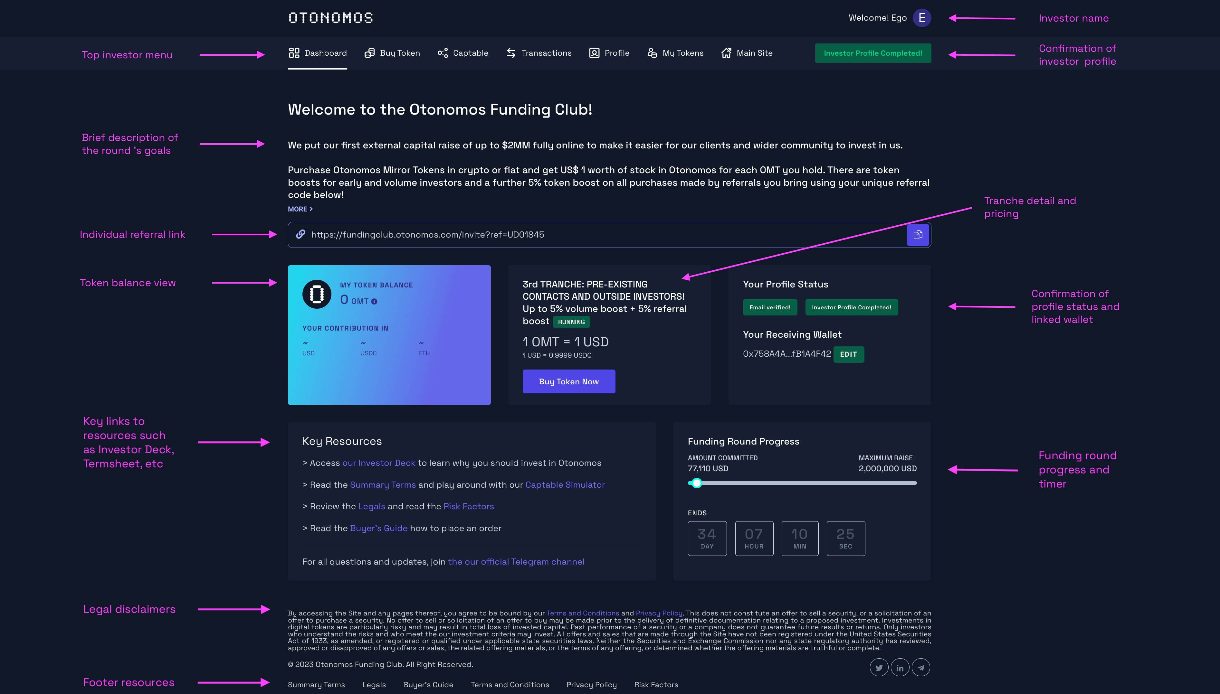Screen dimensions: 1220x694
Task: Open the Telegram footer icon
Action: (x=920, y=667)
